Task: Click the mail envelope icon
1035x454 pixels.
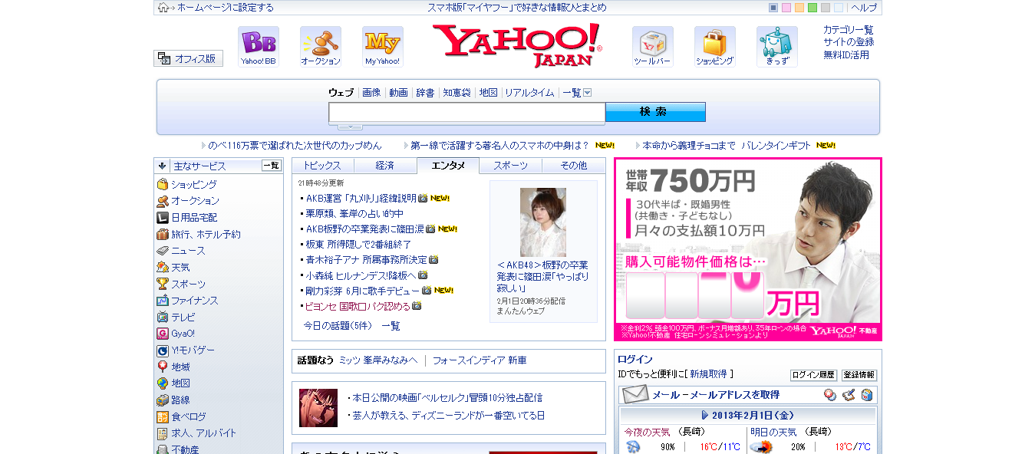Action: click(x=635, y=395)
